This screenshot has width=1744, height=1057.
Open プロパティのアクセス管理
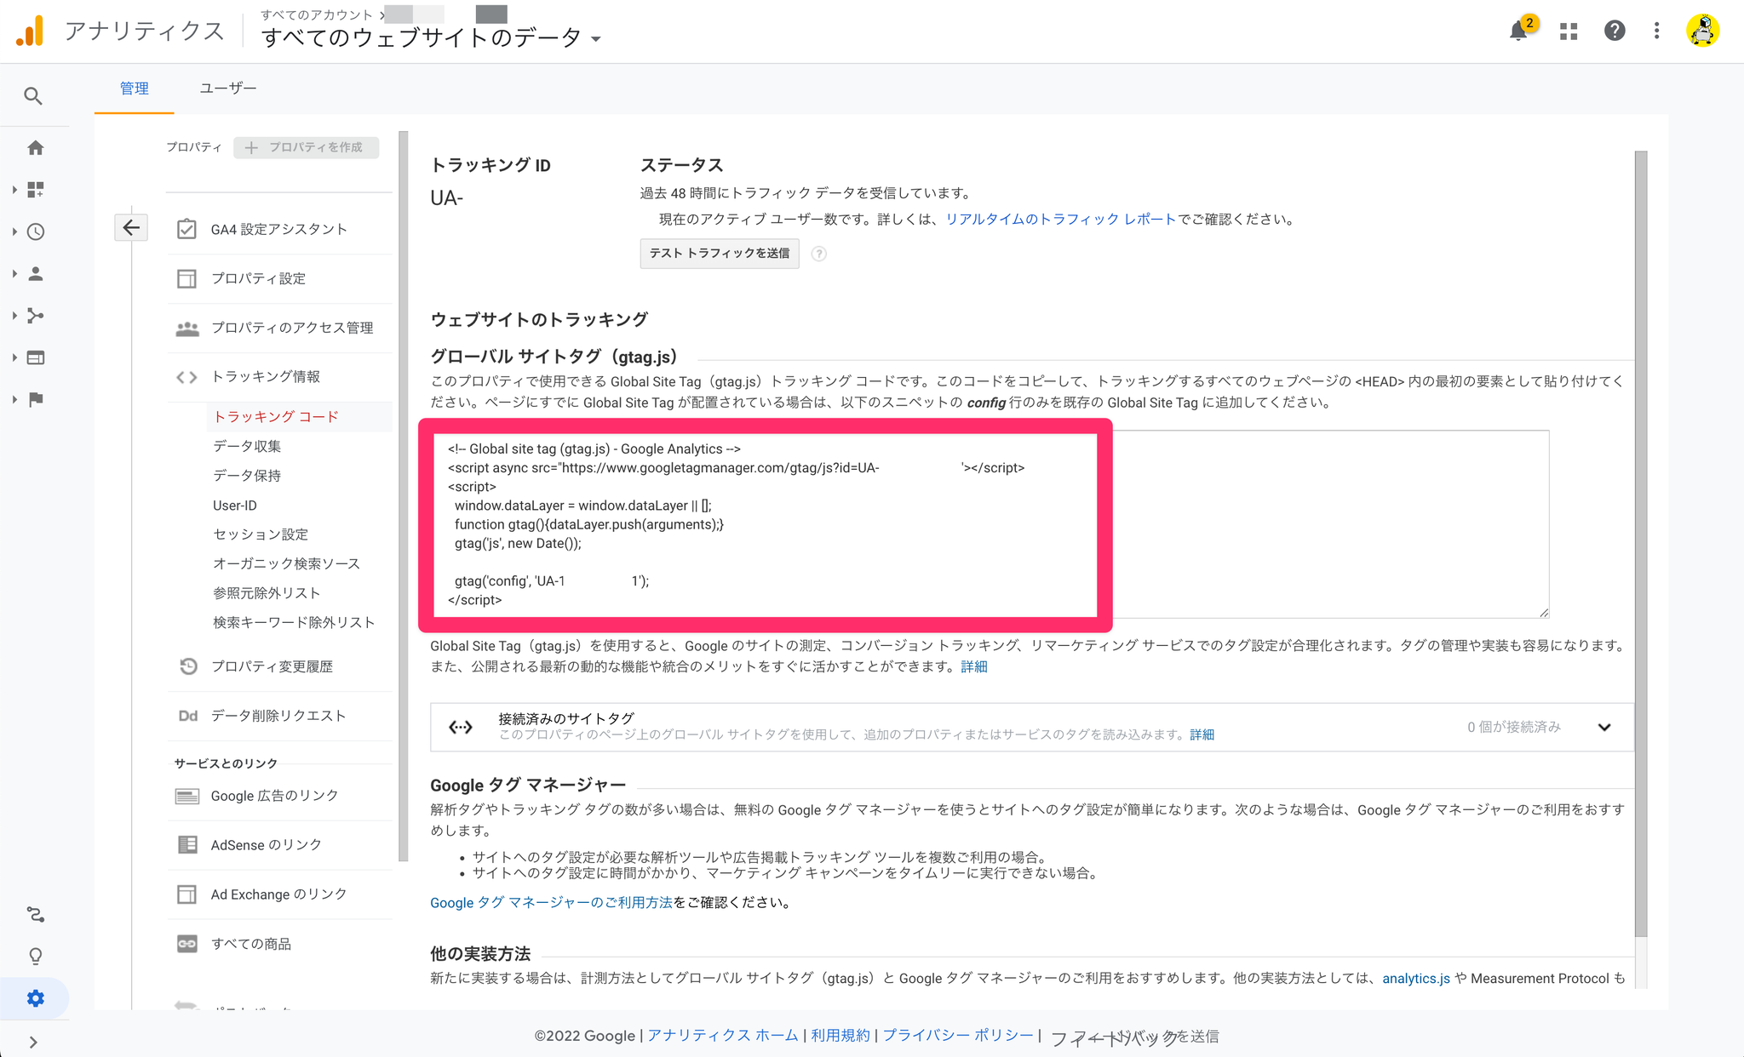tap(279, 329)
